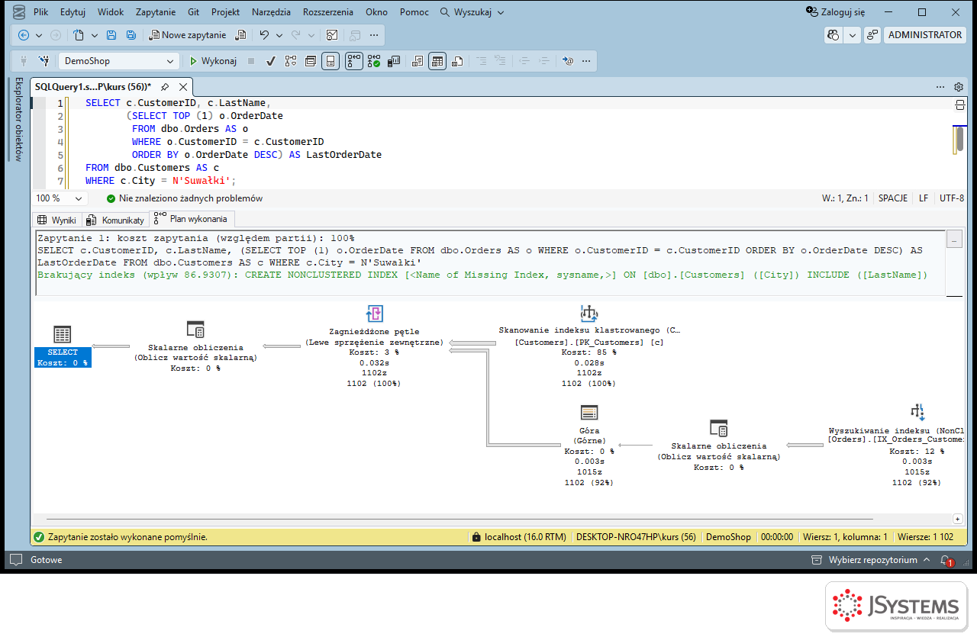The height and width of the screenshot is (637, 977).
Task: Switch to the Komunikaty tab
Action: click(x=115, y=220)
